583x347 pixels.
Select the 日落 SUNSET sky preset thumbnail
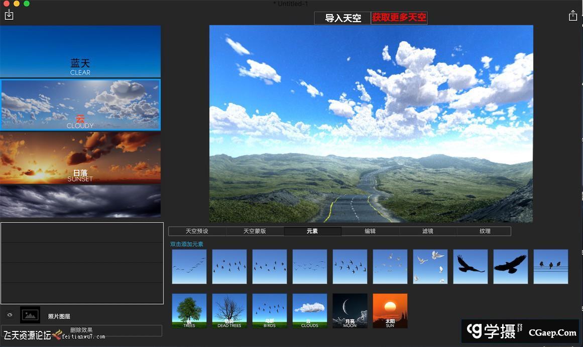click(80, 157)
